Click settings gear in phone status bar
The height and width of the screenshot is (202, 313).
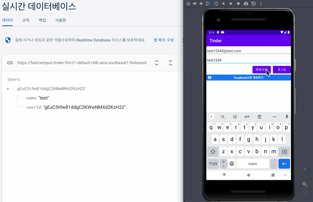218,32
